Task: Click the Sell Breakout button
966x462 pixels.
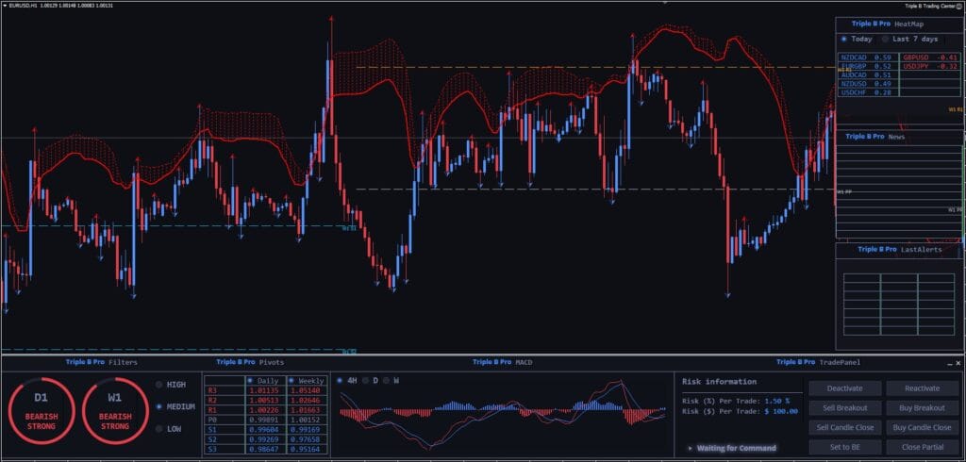Action: tap(844, 408)
